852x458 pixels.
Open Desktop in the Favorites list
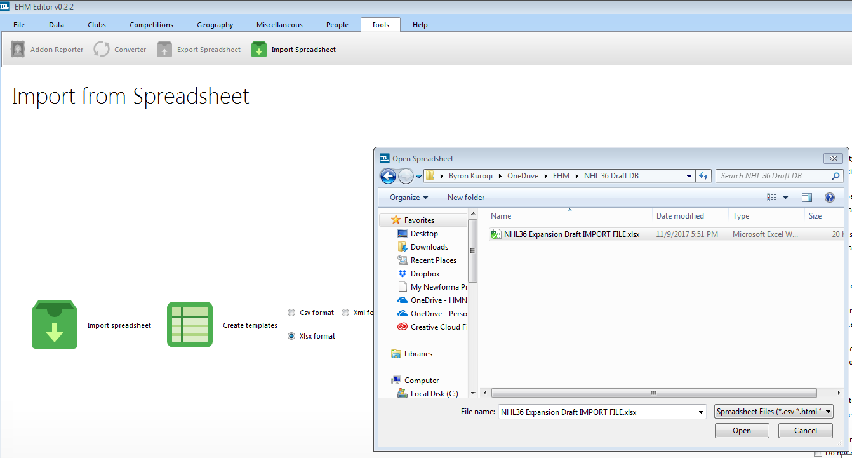(424, 234)
